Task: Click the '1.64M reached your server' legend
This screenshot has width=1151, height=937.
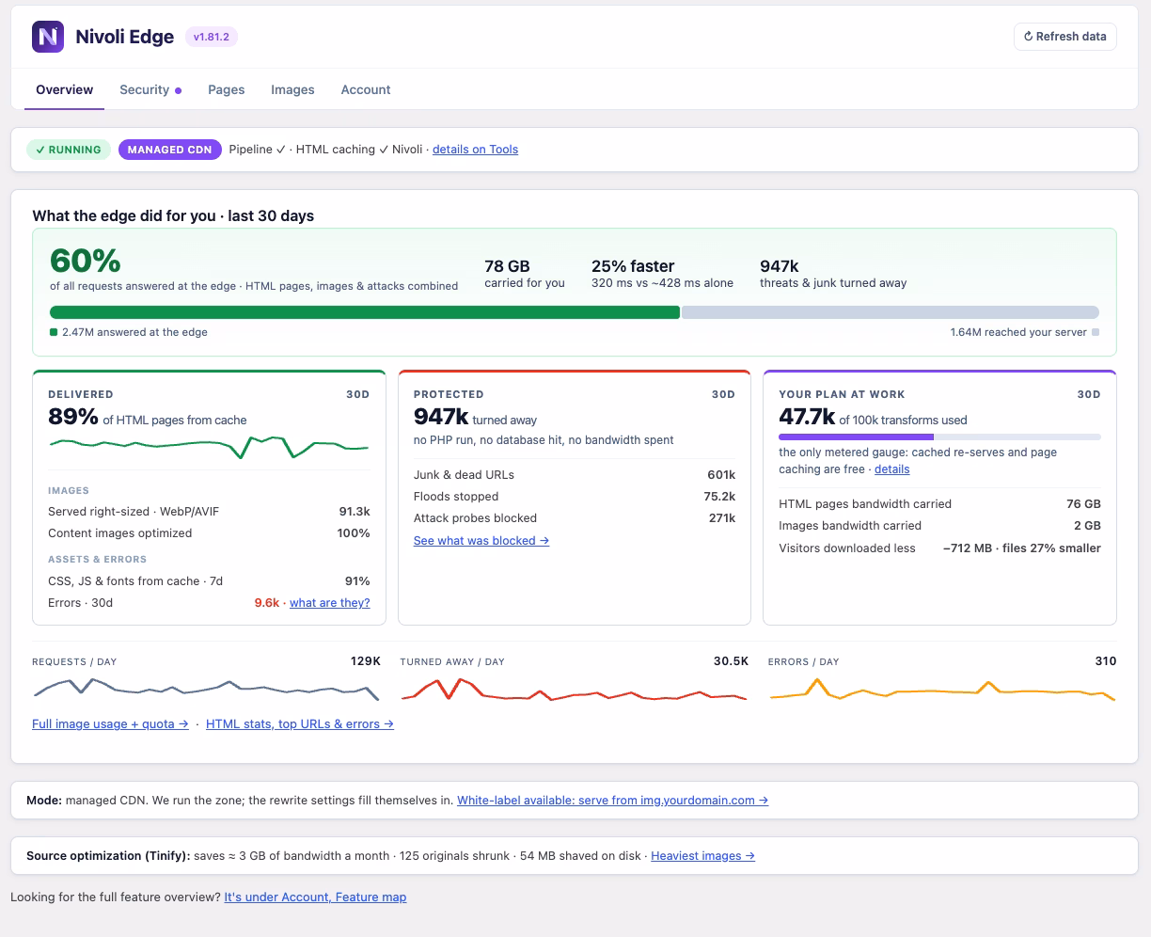Action: pyautogui.click(x=1025, y=332)
